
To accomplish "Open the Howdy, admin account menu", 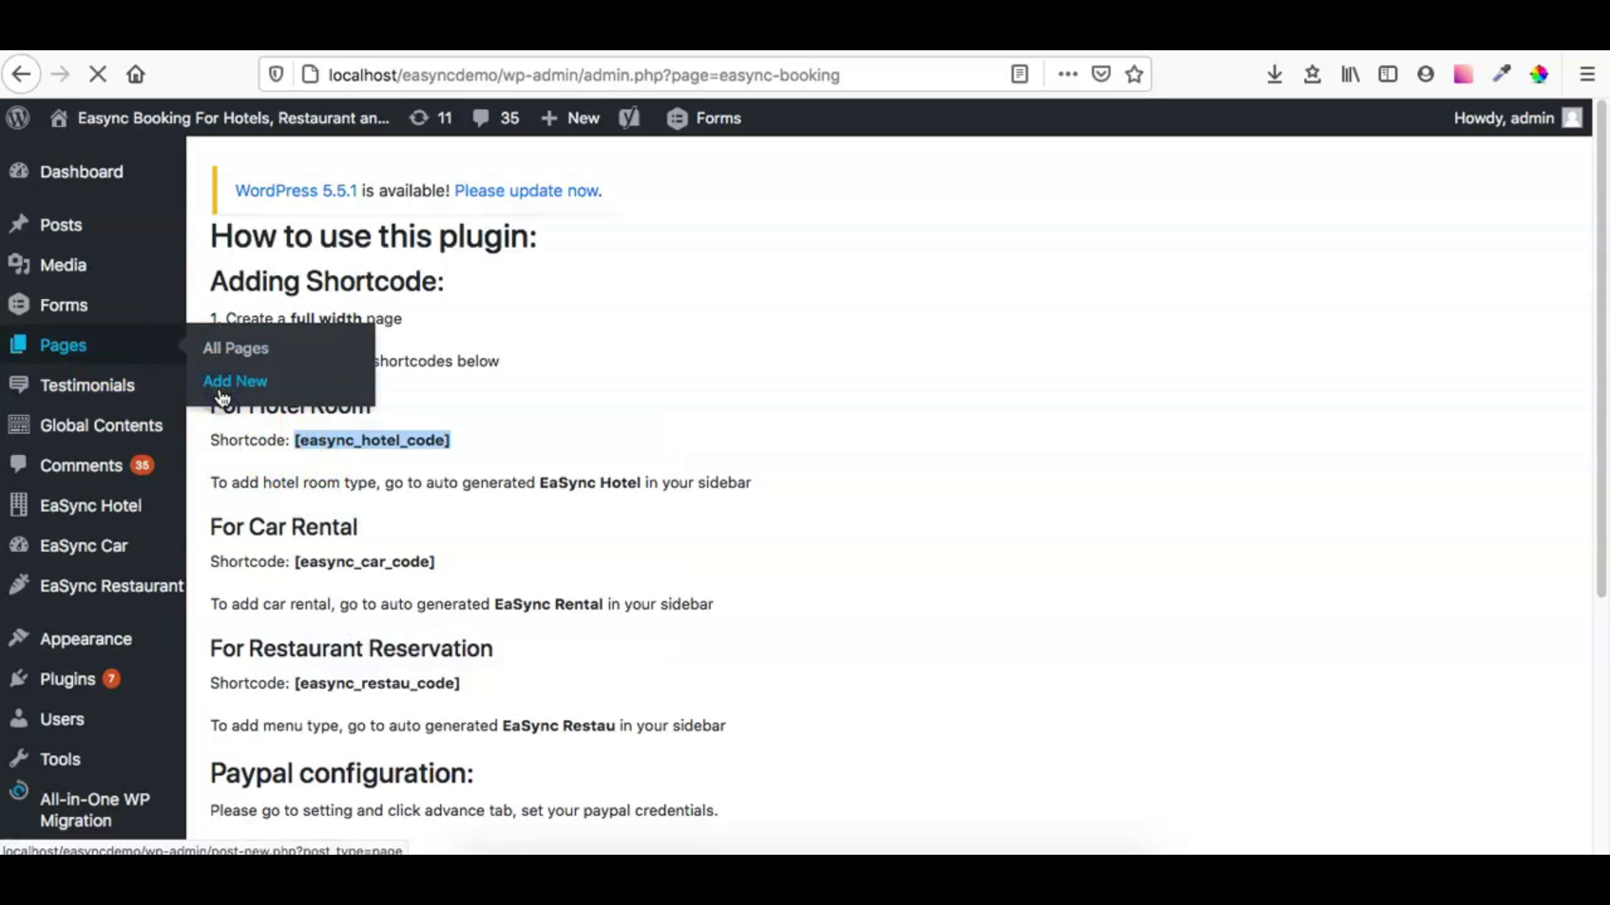I will click(x=1504, y=118).
